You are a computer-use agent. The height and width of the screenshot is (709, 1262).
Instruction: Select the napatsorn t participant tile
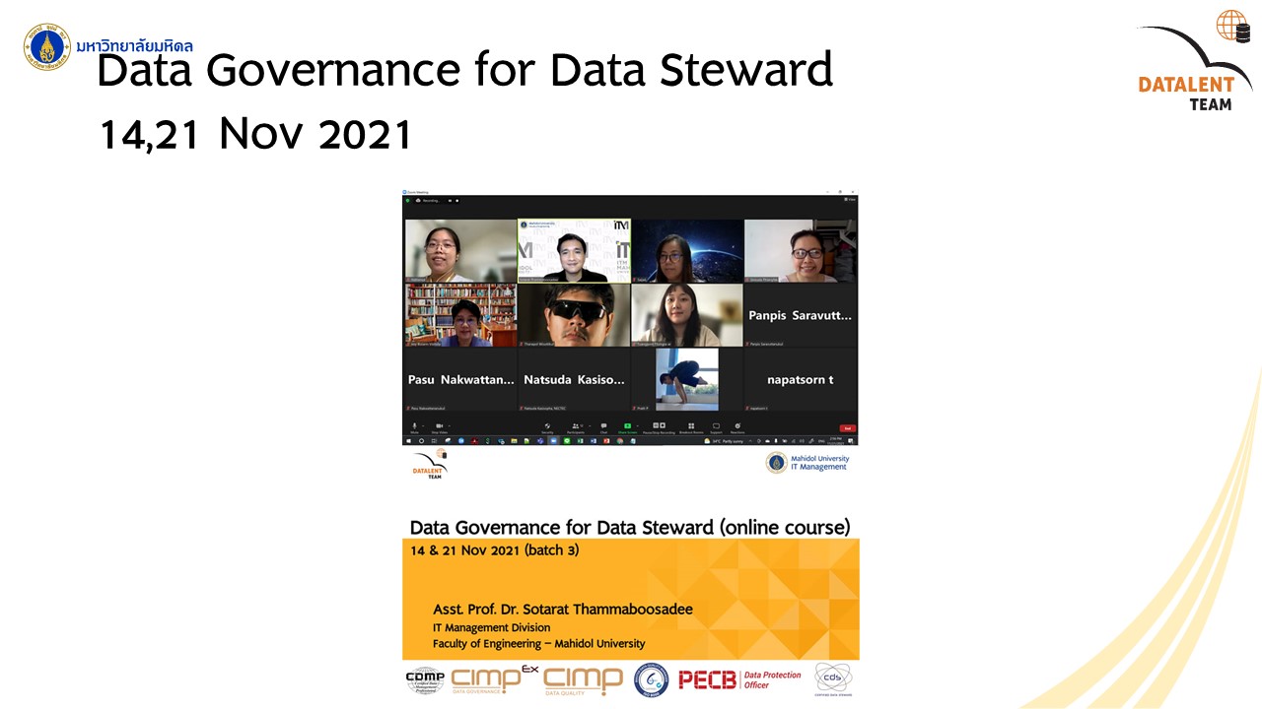(800, 379)
